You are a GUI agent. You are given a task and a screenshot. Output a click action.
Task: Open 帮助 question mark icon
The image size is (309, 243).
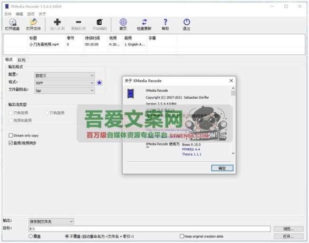(165, 22)
